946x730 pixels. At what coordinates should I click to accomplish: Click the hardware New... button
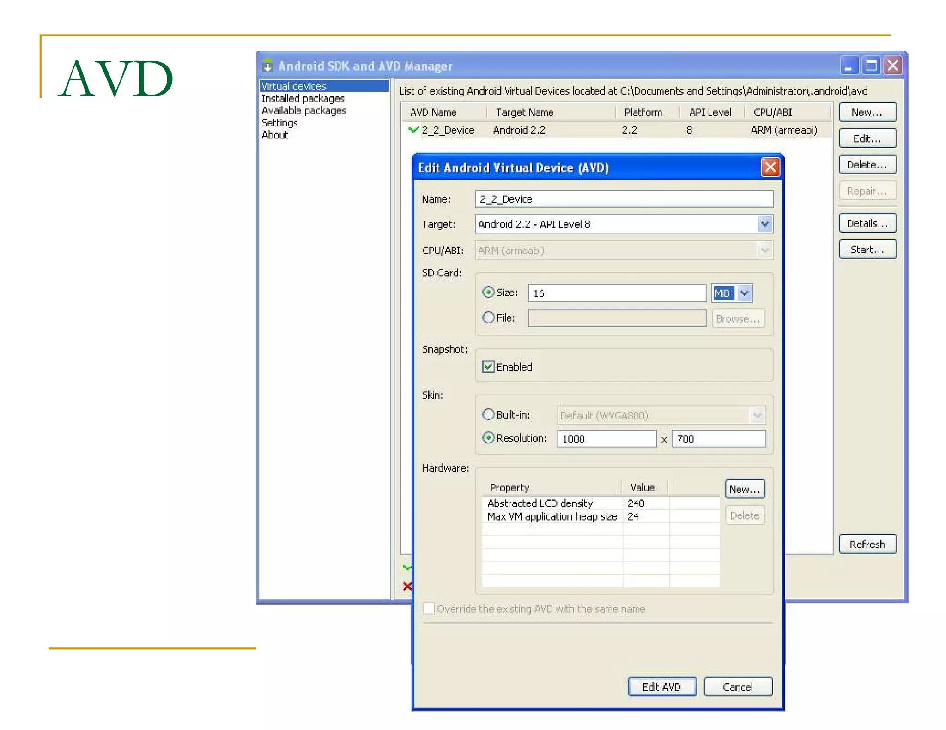click(745, 489)
